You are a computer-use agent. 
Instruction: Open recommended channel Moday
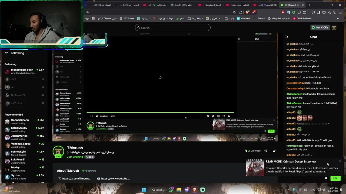tap(24, 169)
